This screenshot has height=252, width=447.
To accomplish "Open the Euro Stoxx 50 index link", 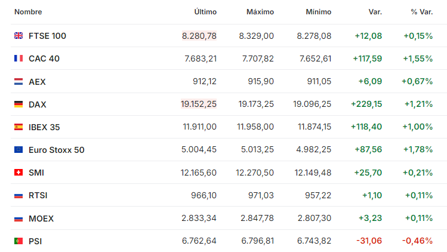I will [57, 150].
